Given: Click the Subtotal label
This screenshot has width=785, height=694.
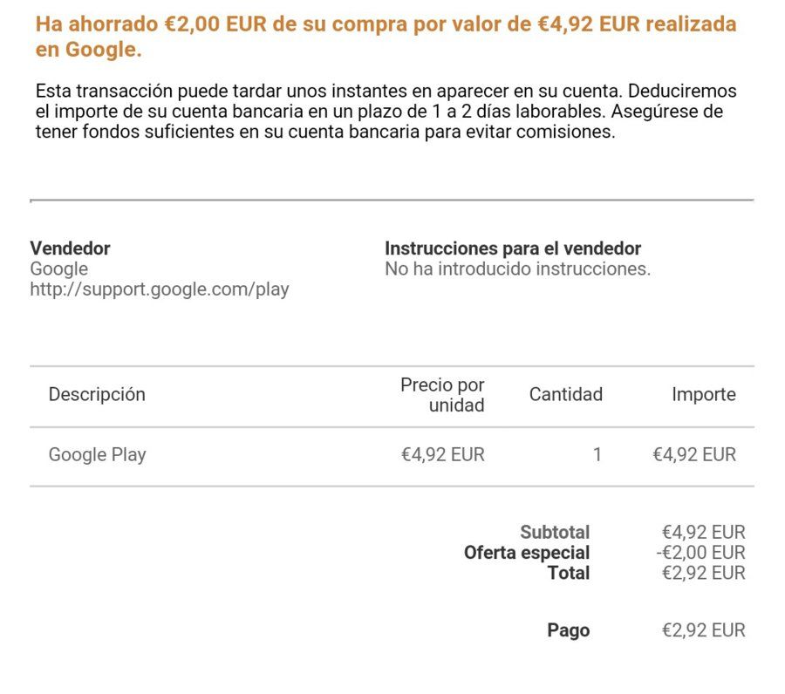Looking at the screenshot, I should click(x=555, y=532).
